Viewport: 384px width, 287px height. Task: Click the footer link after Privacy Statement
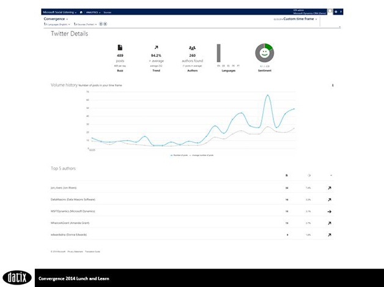(x=92, y=252)
